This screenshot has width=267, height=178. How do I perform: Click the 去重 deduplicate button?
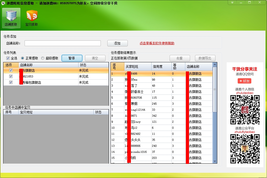pos(180,58)
